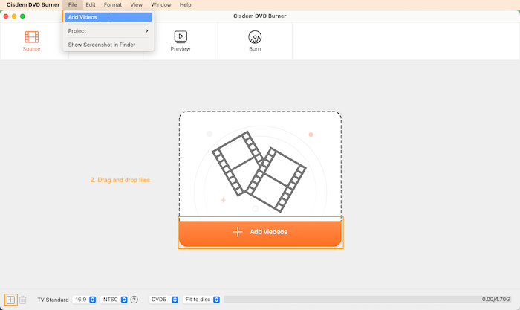Open the Source tab film icon
Screen dimensions: 520x310
tap(31, 37)
